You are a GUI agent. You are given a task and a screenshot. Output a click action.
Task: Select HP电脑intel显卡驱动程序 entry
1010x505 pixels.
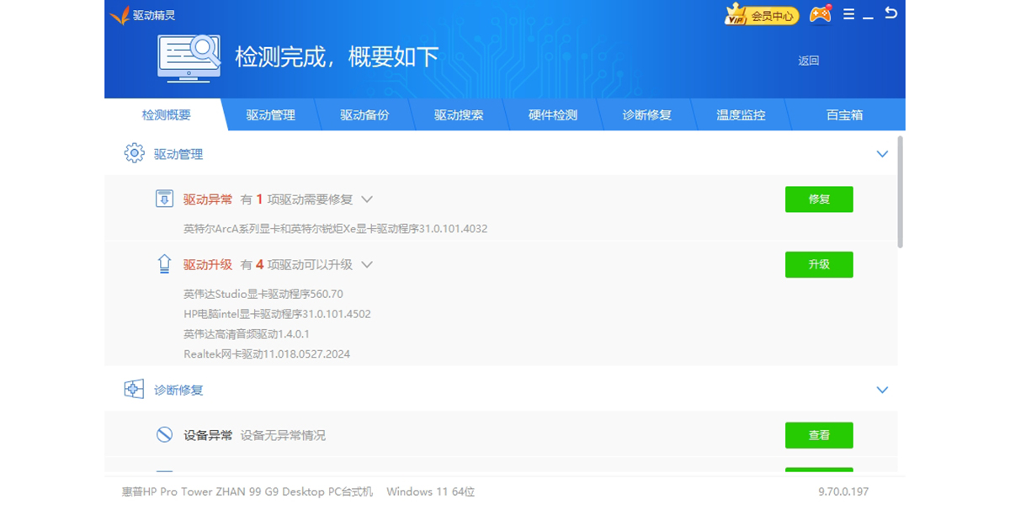pos(277,314)
